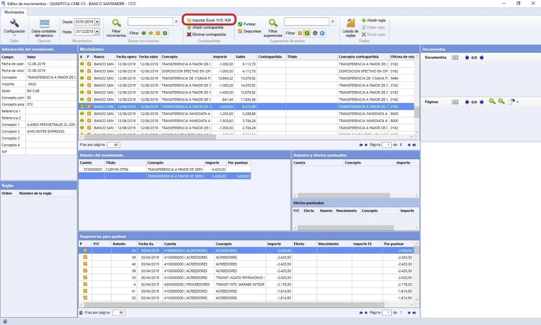Jump to first page of Movimientos
This screenshot has width=541, height=325.
(x=361, y=145)
